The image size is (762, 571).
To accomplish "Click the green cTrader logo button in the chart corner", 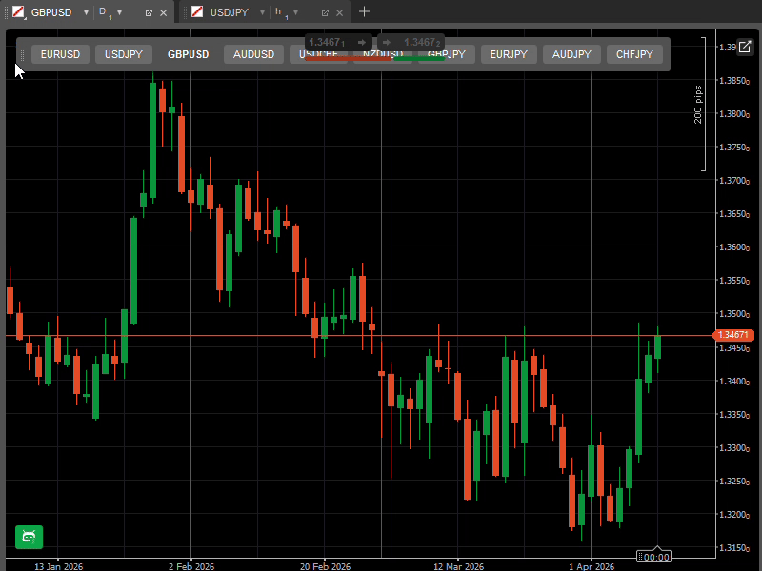I will pyautogui.click(x=29, y=537).
